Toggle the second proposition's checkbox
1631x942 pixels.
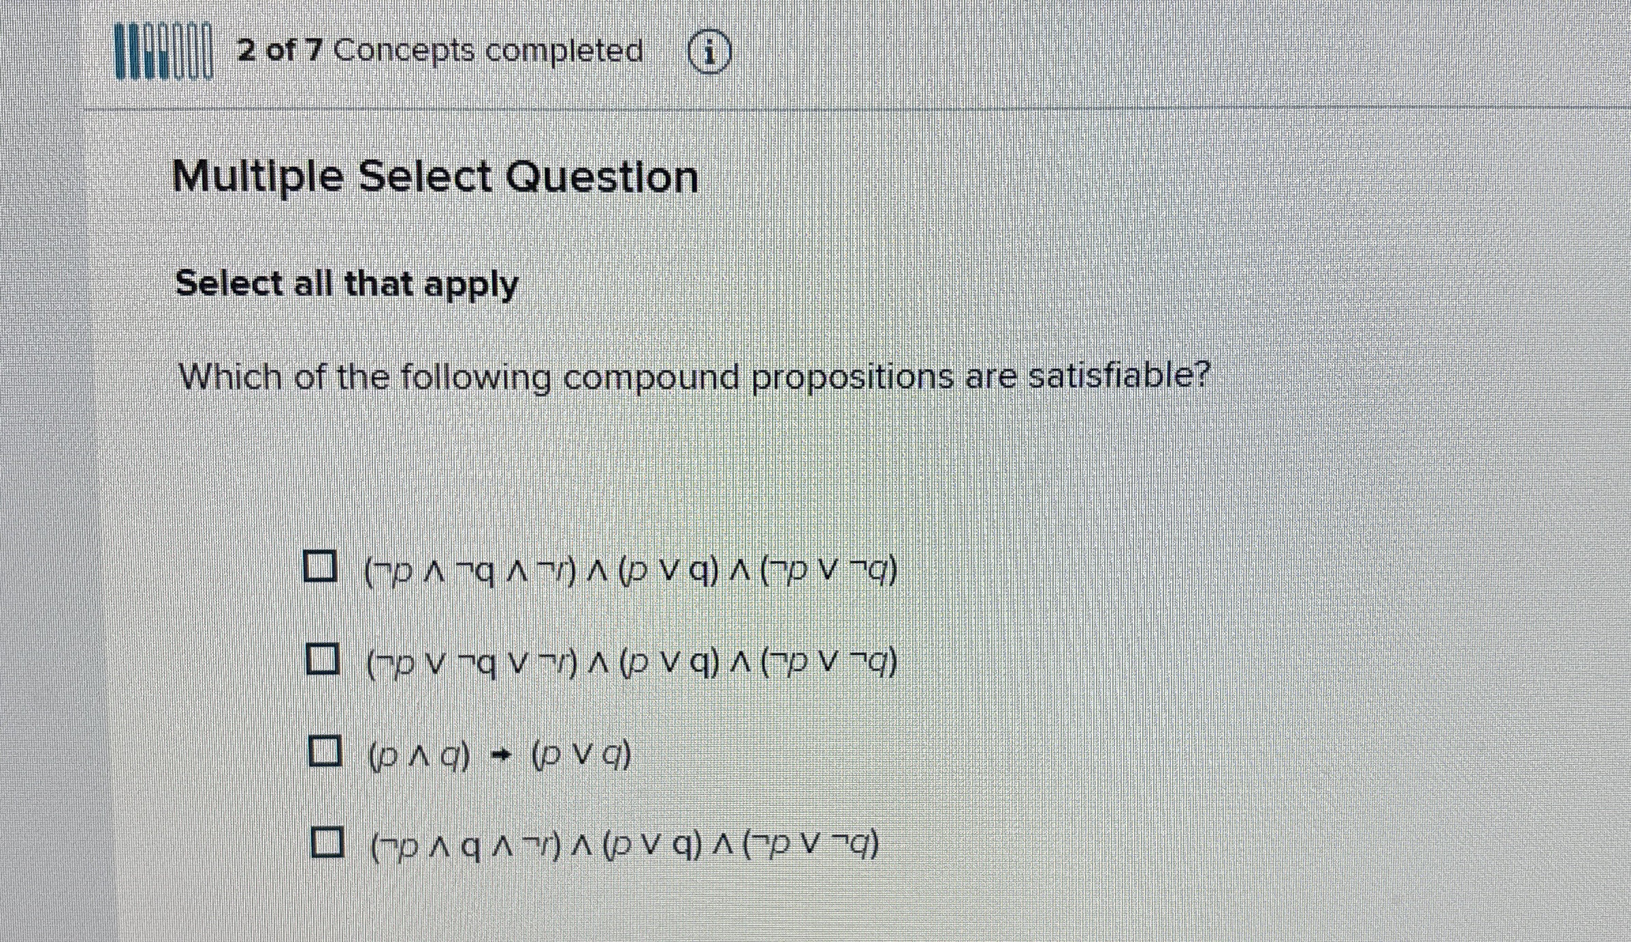[323, 658]
